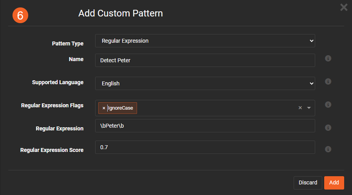The image size is (352, 195).
Task: Open the Supported Language dropdown
Action: click(x=205, y=83)
